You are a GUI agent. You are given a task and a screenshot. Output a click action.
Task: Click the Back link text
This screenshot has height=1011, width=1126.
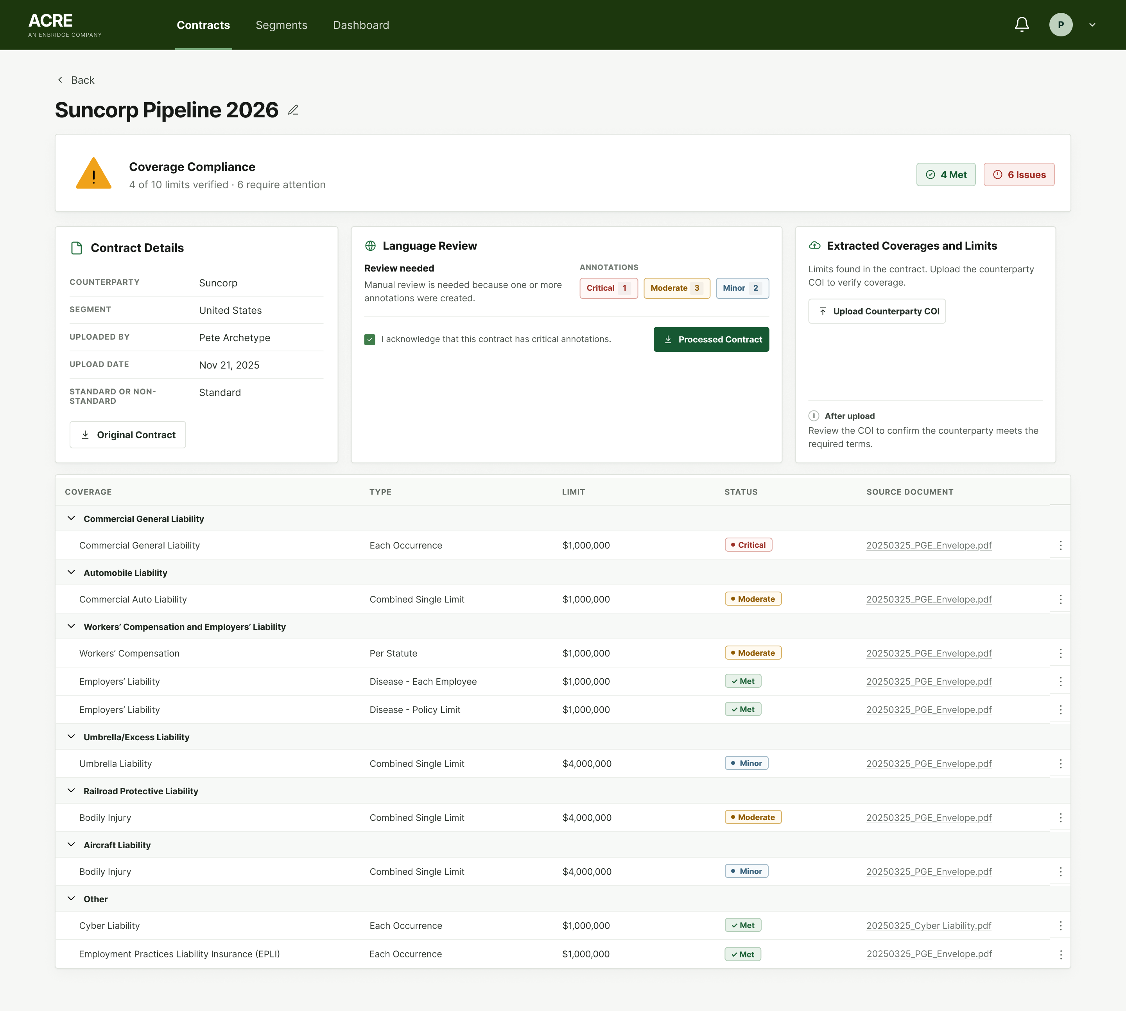coord(82,80)
